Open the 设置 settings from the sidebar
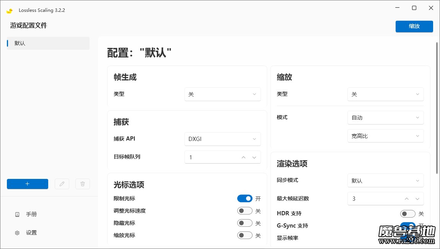This screenshot has width=440, height=249. (31, 233)
